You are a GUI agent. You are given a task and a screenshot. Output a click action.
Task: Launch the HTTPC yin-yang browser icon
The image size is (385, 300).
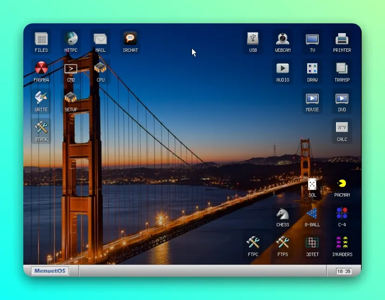click(71, 42)
